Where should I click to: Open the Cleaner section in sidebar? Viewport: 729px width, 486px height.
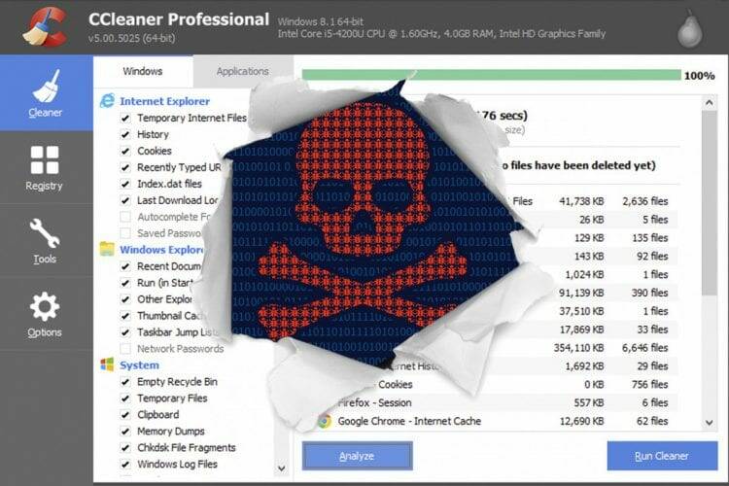pos(46,93)
